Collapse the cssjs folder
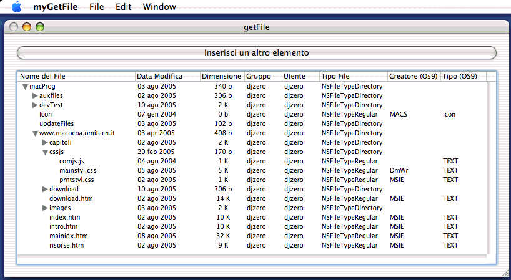The width and height of the screenshot is (511, 280). pyautogui.click(x=45, y=152)
